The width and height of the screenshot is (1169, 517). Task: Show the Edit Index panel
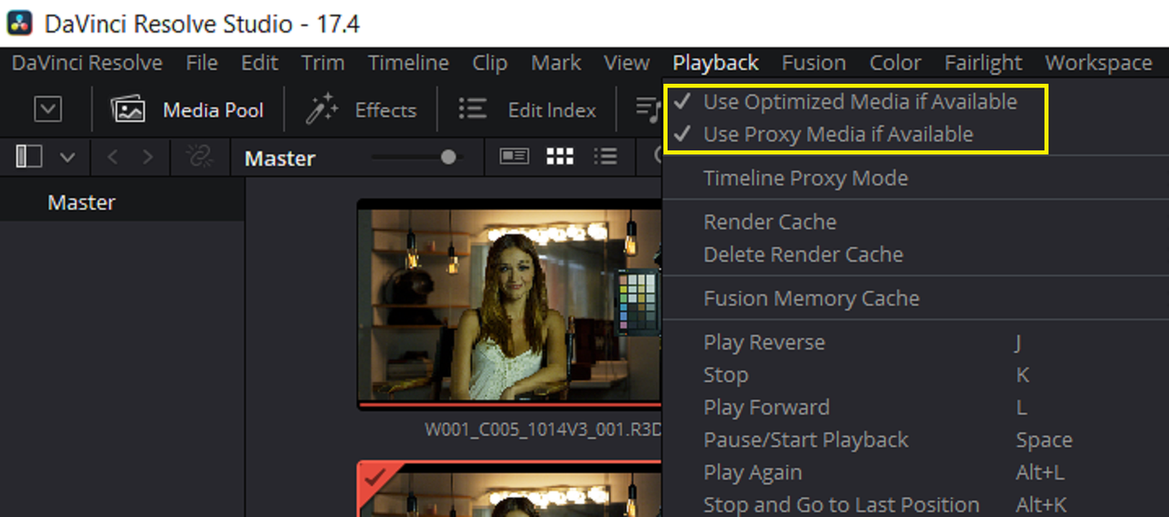click(x=528, y=110)
